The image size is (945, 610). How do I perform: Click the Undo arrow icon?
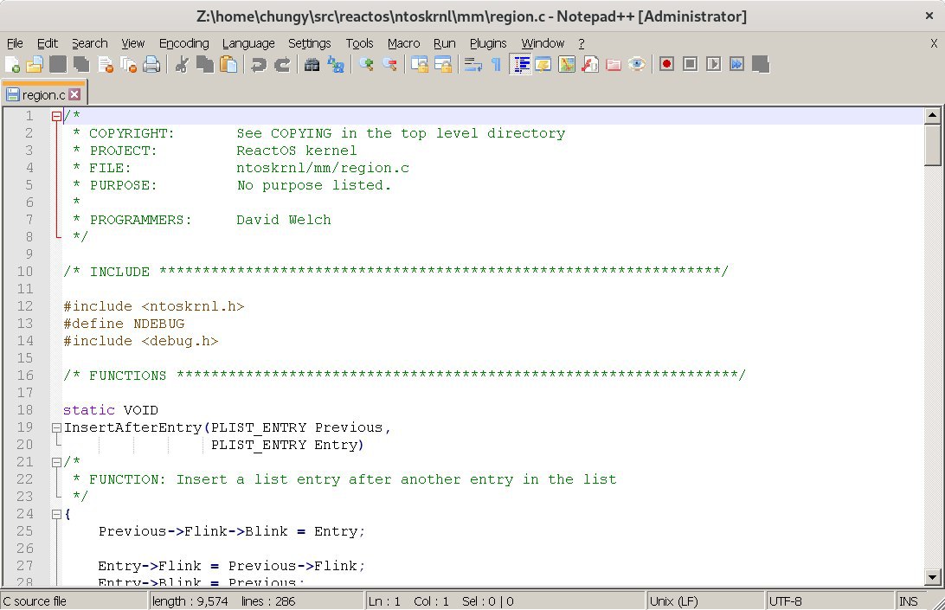(x=259, y=65)
